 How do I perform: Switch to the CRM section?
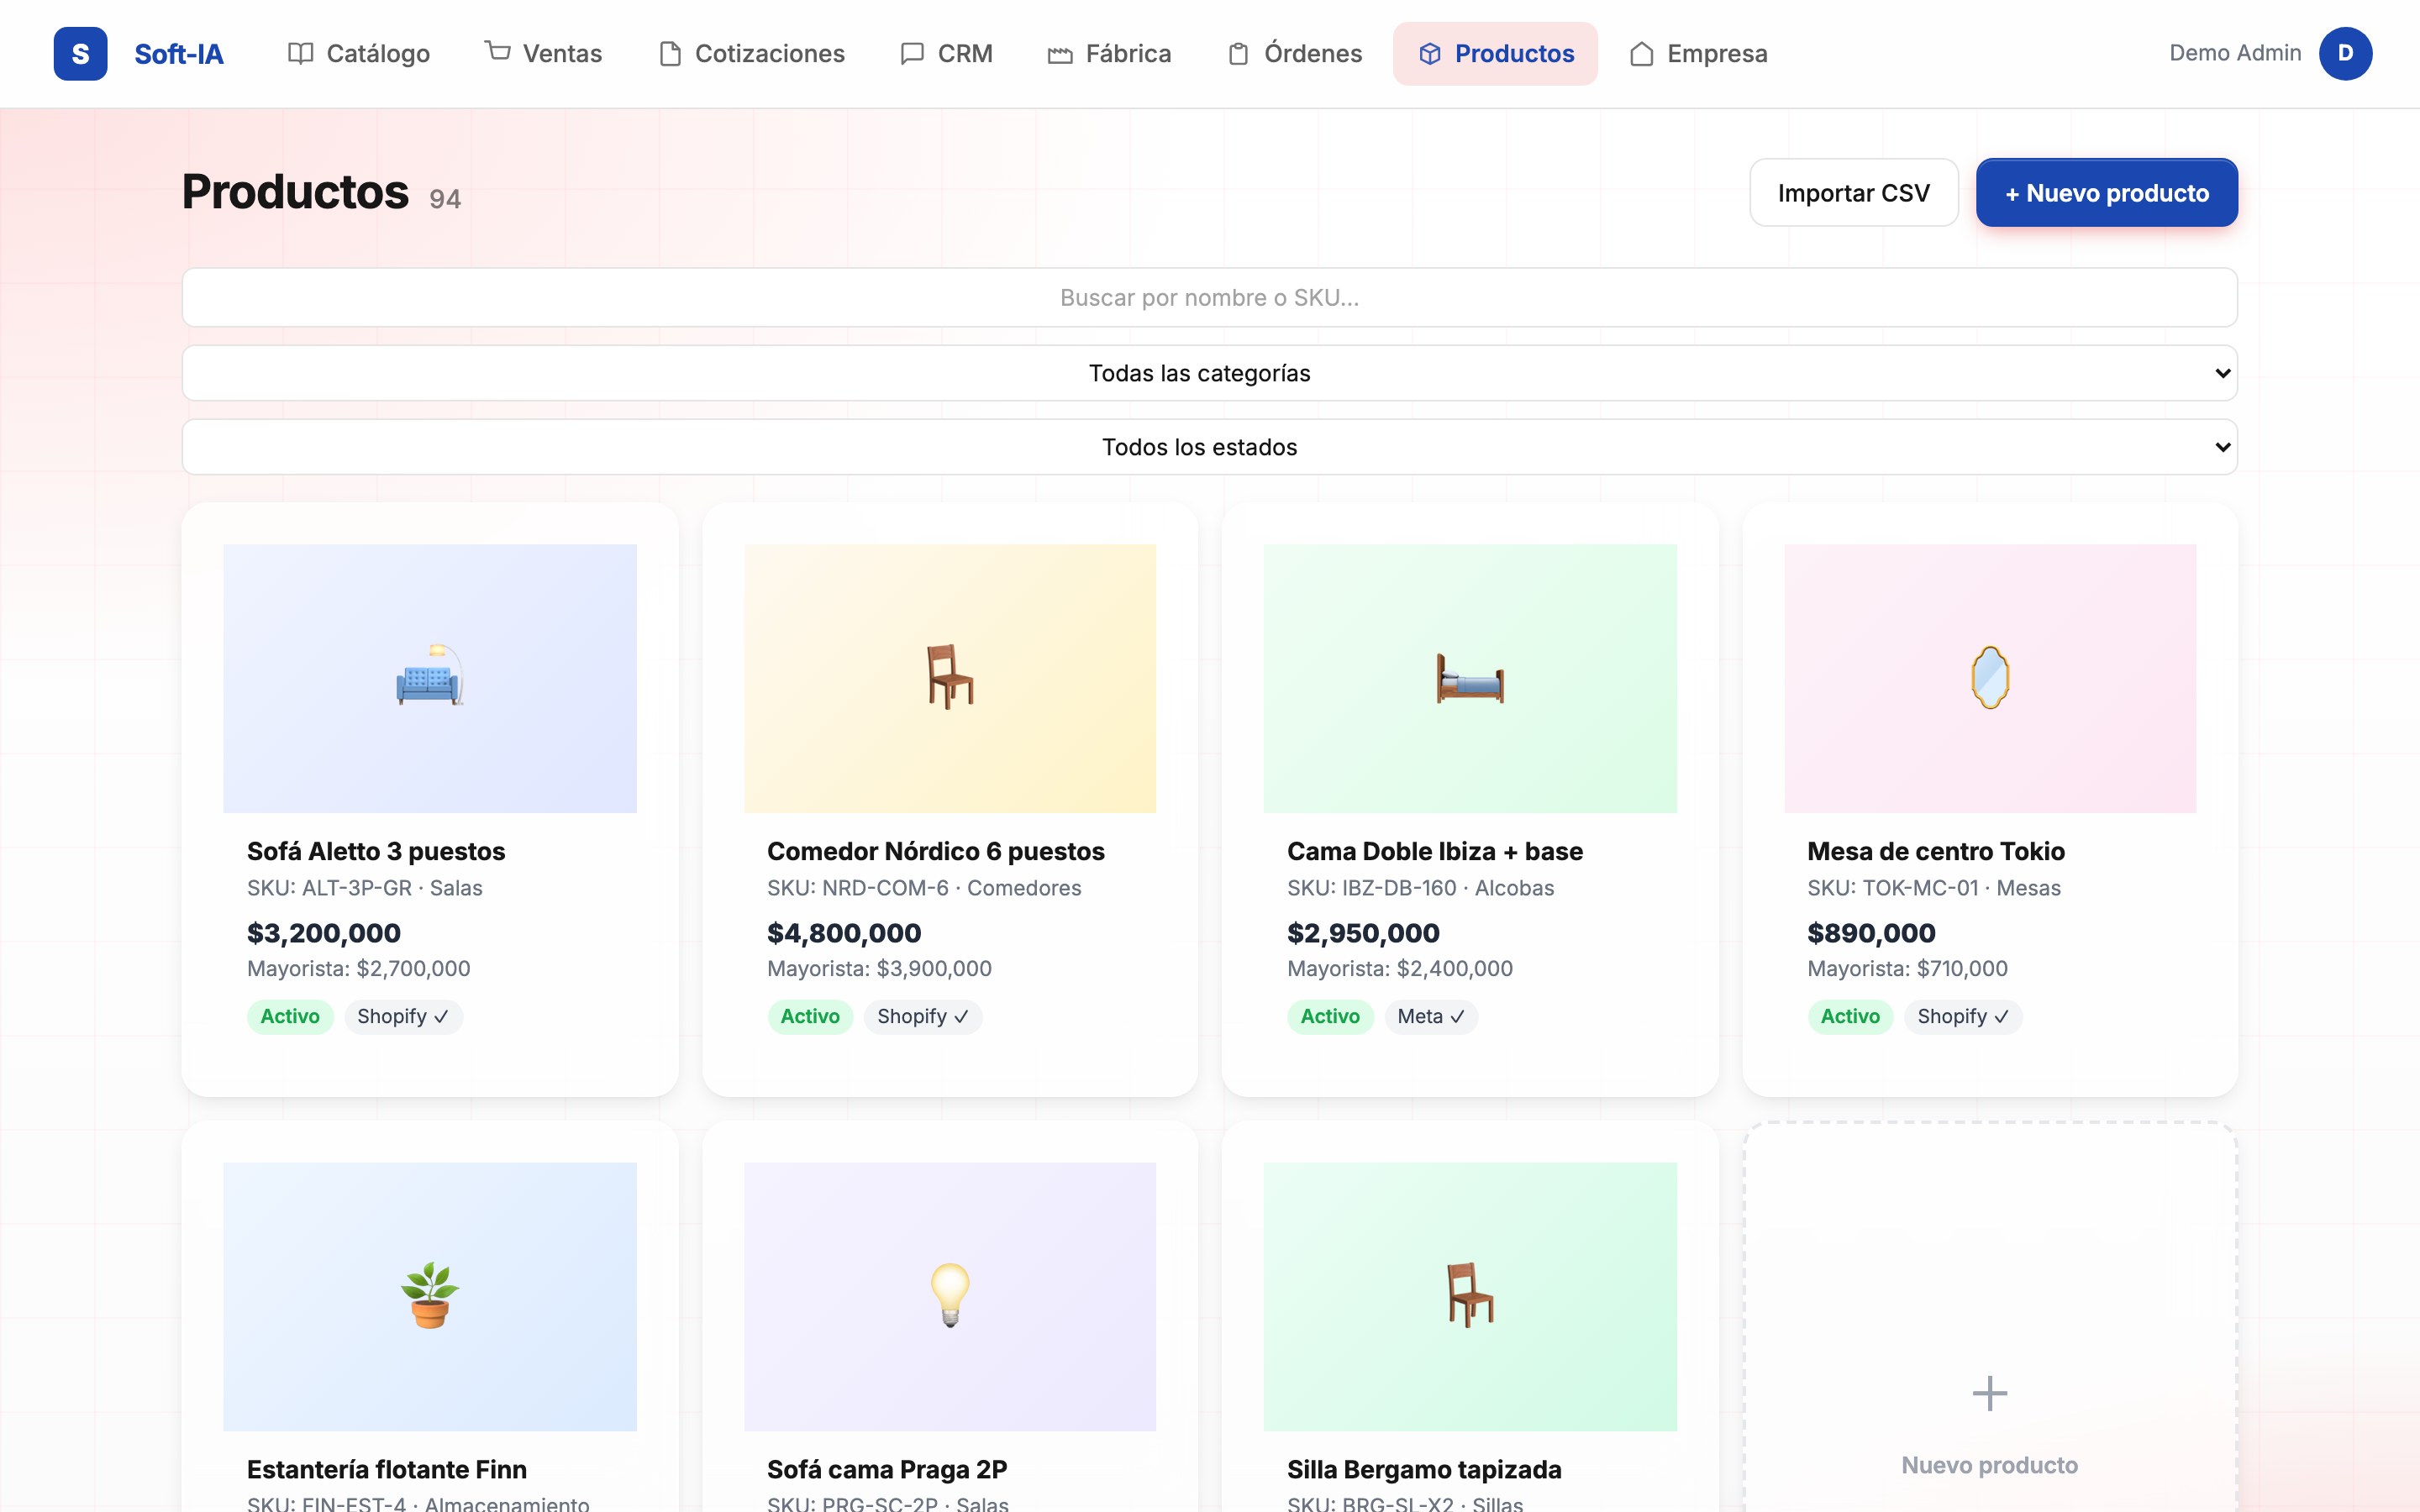click(946, 53)
